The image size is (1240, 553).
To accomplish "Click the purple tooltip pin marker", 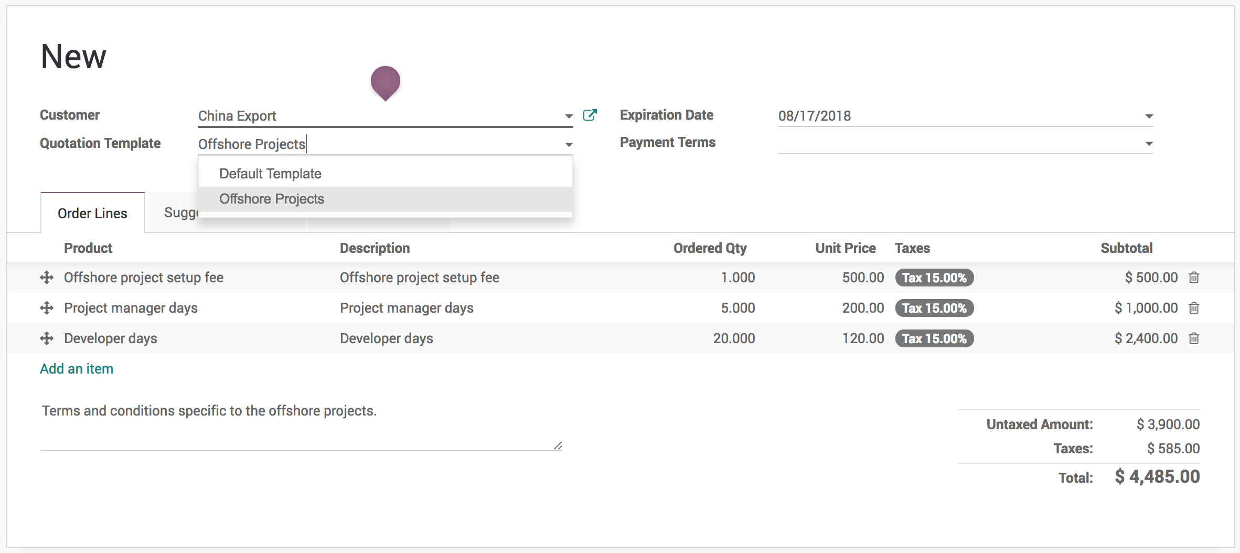I will [x=385, y=82].
